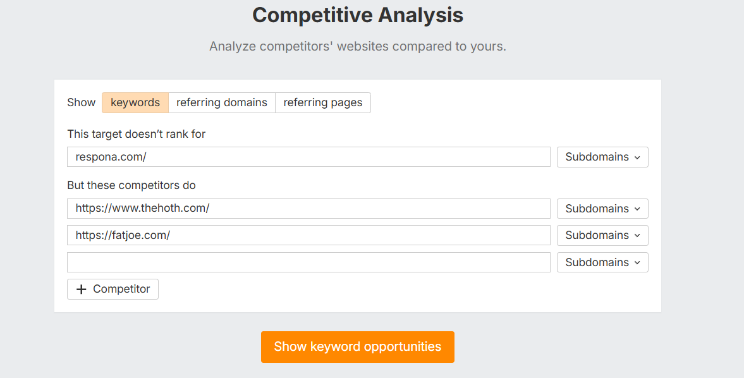
Task: Select the keywords tab
Action: tap(135, 102)
